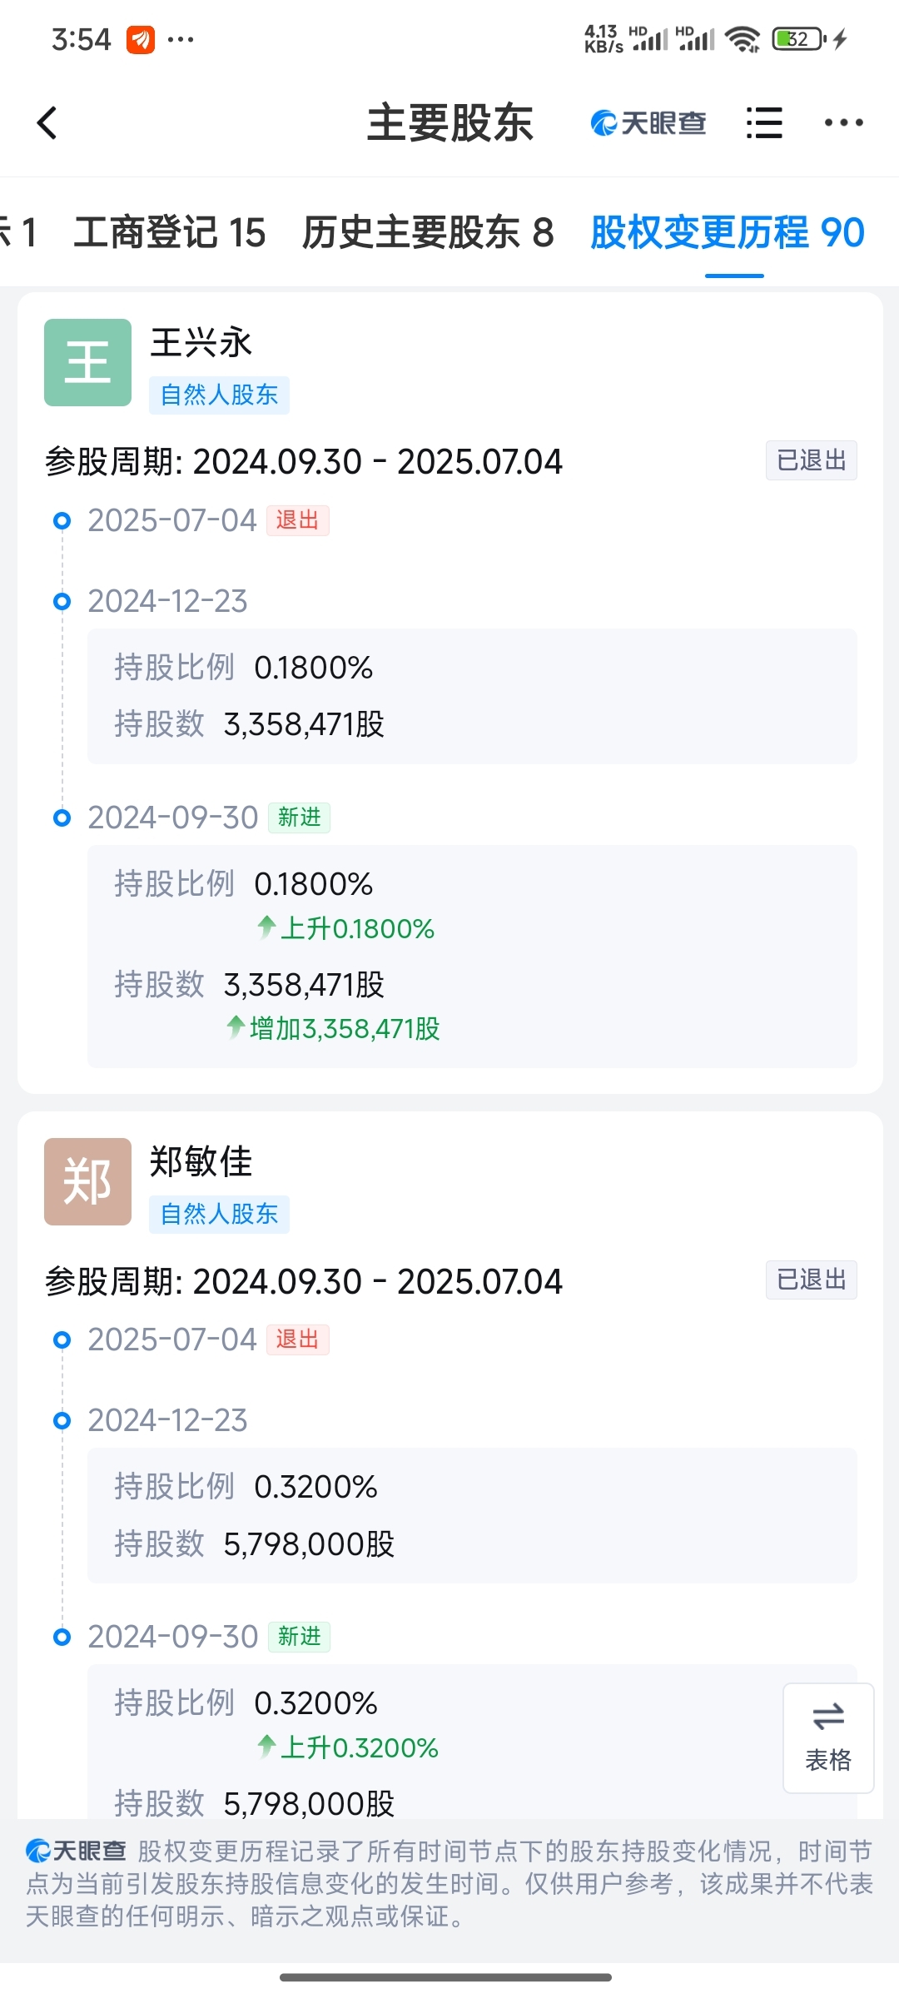This screenshot has width=899, height=1998.
Task: Switch to 工商登记 15 tab
Action: click(169, 232)
